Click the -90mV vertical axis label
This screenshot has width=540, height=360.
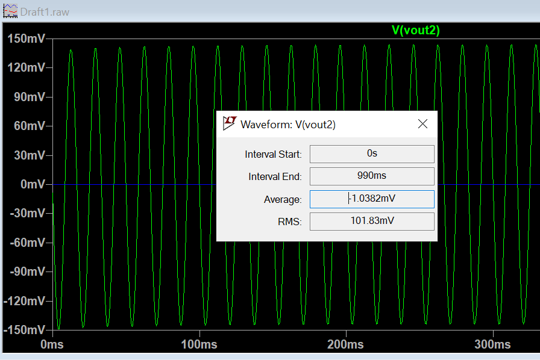28,272
